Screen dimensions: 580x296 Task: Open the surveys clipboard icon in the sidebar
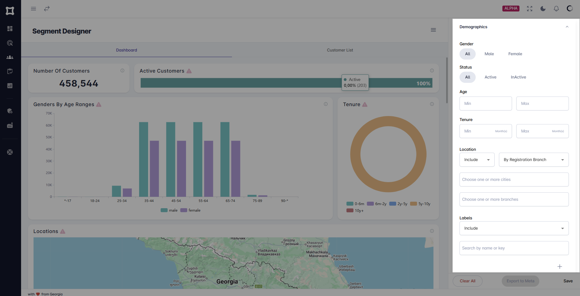(10, 71)
